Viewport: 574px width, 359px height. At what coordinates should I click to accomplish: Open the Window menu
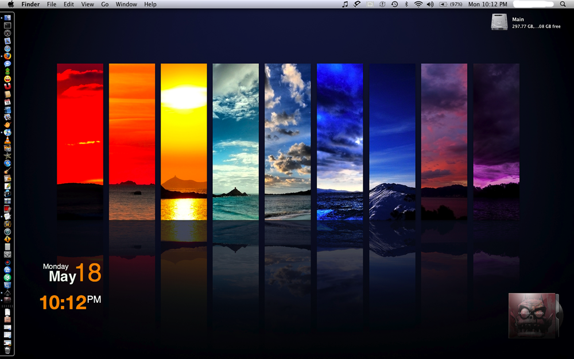pos(126,4)
